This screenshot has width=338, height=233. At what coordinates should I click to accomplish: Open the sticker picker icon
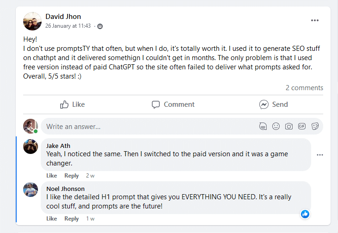(315, 126)
